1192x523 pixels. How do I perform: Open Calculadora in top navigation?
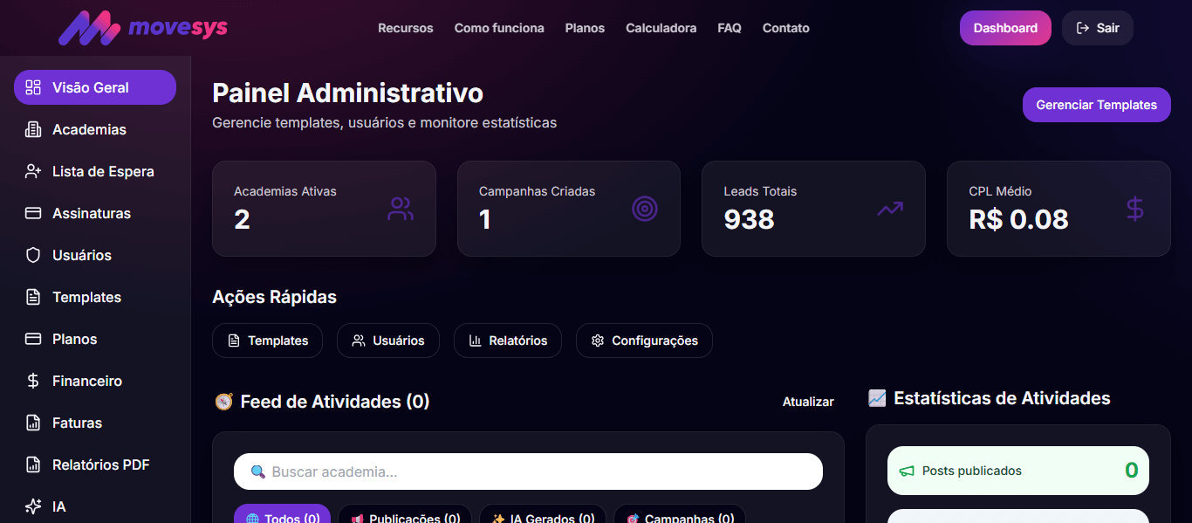click(x=661, y=28)
